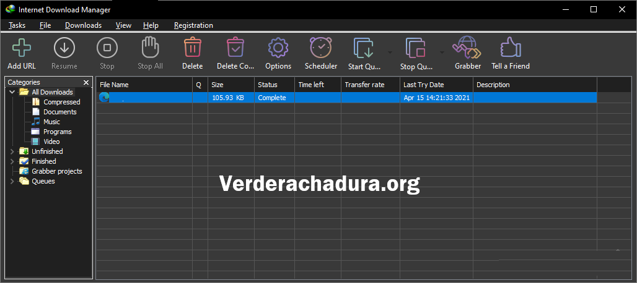Viewport: 637px width, 283px height.
Task: Sort by the Last Try Date header
Action: [437, 85]
